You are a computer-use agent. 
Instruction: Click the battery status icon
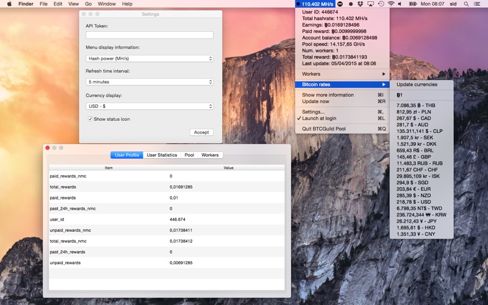click(x=413, y=4)
